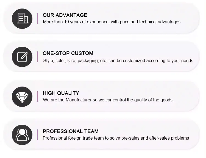Click the pencil edit note icon

pos(22,57)
